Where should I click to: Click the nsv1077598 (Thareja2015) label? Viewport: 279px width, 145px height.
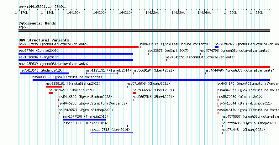point(86,116)
